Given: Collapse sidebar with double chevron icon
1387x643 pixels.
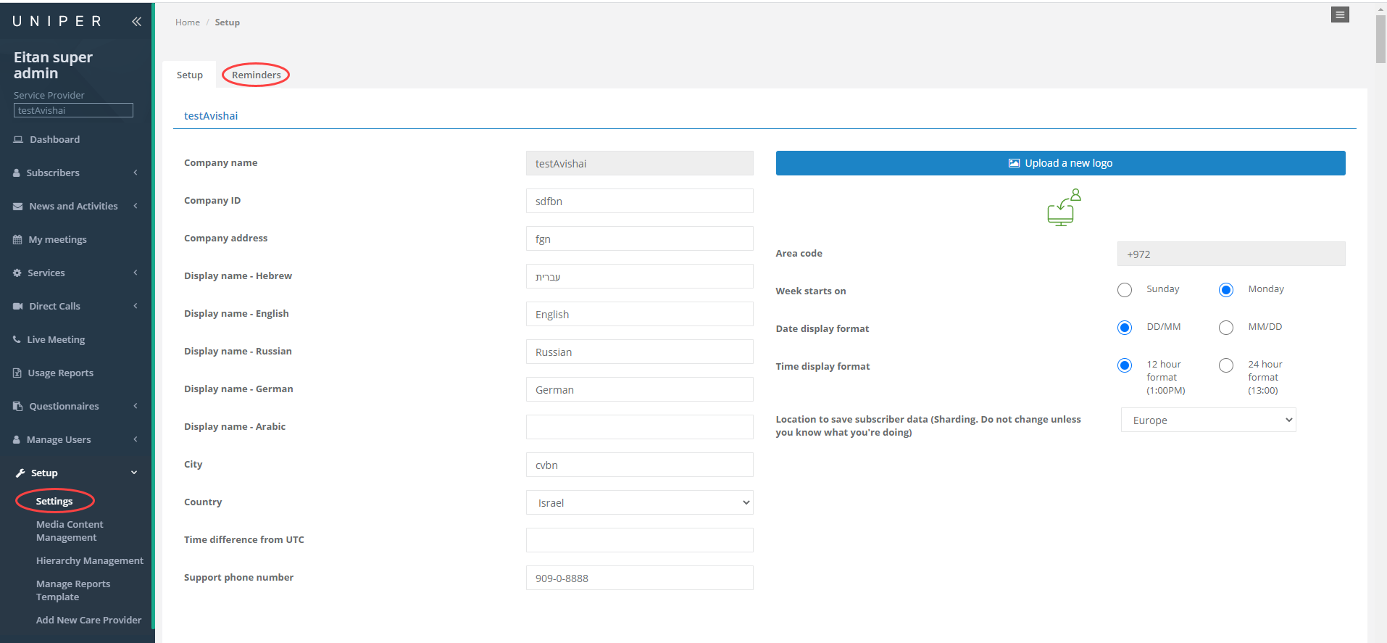Looking at the screenshot, I should coord(136,22).
